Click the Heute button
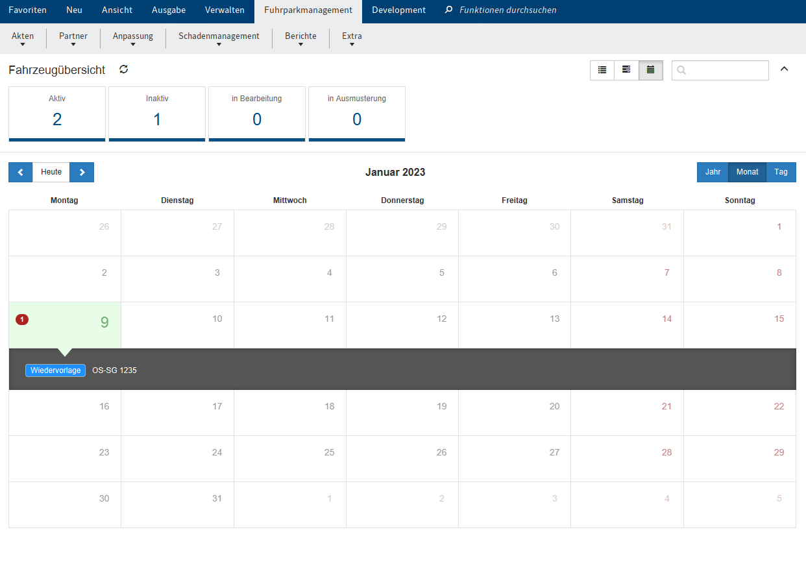 tap(51, 172)
